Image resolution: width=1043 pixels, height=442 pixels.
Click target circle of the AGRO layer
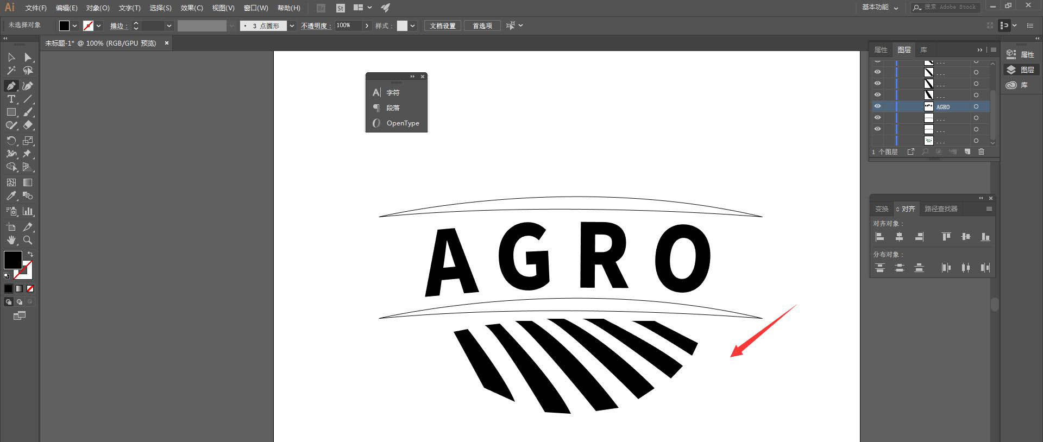976,106
